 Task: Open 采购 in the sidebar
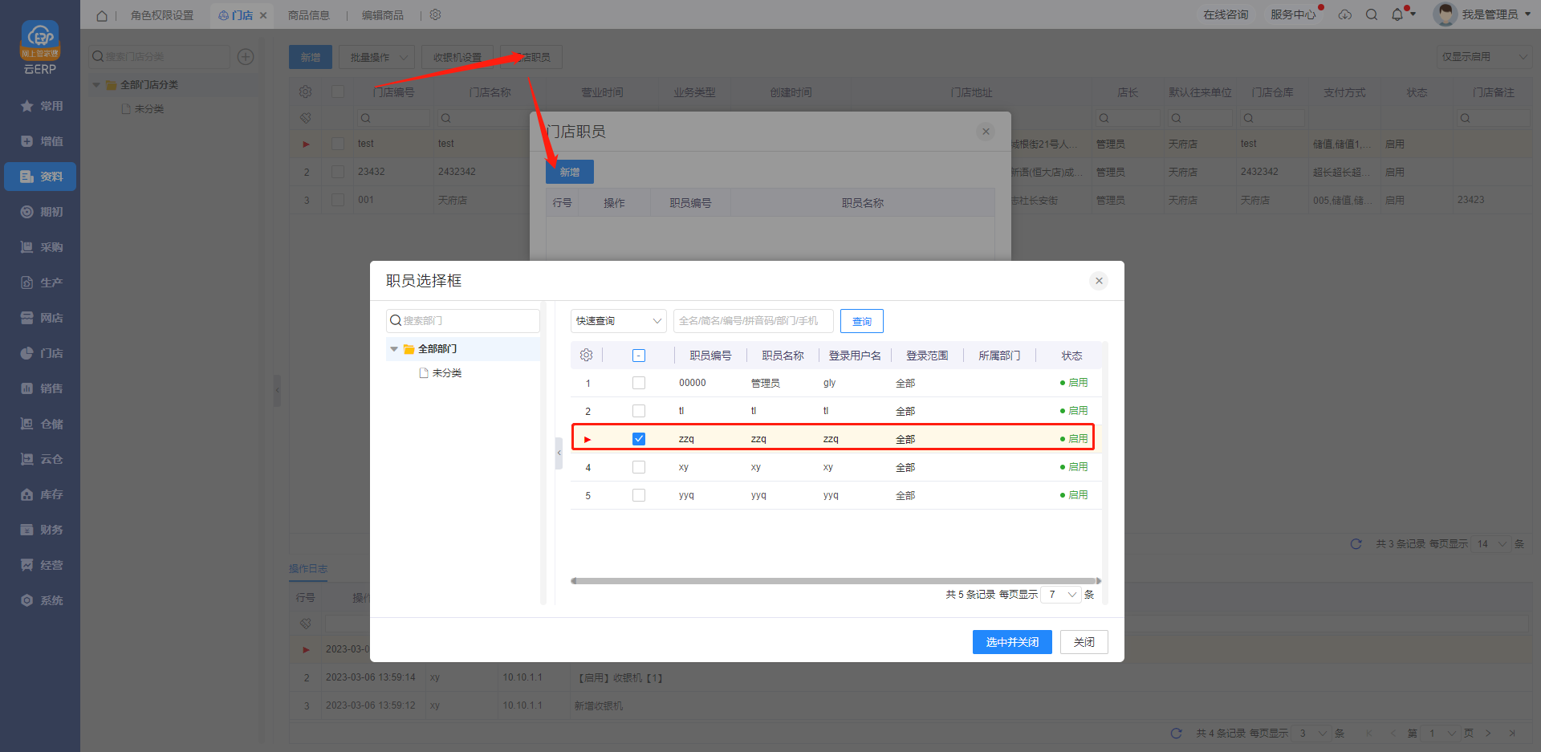[40, 247]
